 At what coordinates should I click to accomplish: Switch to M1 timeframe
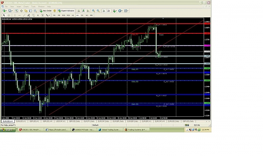coord(54,15)
